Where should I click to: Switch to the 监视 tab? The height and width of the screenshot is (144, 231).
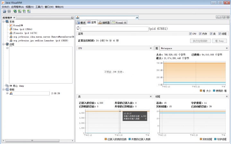pyautogui.click(x=92, y=22)
